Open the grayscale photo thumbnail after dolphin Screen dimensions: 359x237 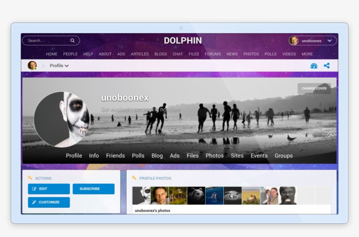[232, 195]
